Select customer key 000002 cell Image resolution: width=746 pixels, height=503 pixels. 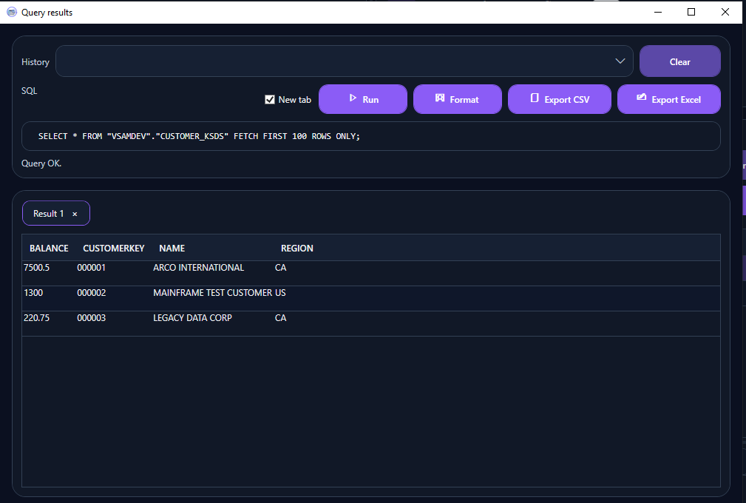click(92, 293)
